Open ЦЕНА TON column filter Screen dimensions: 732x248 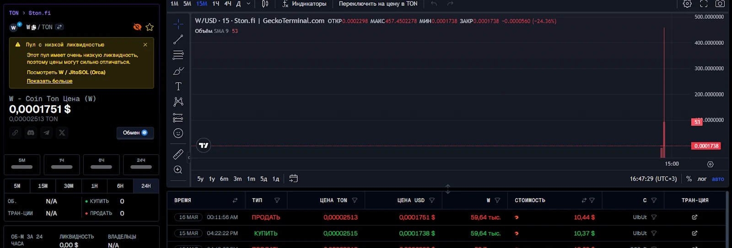pyautogui.click(x=355, y=200)
